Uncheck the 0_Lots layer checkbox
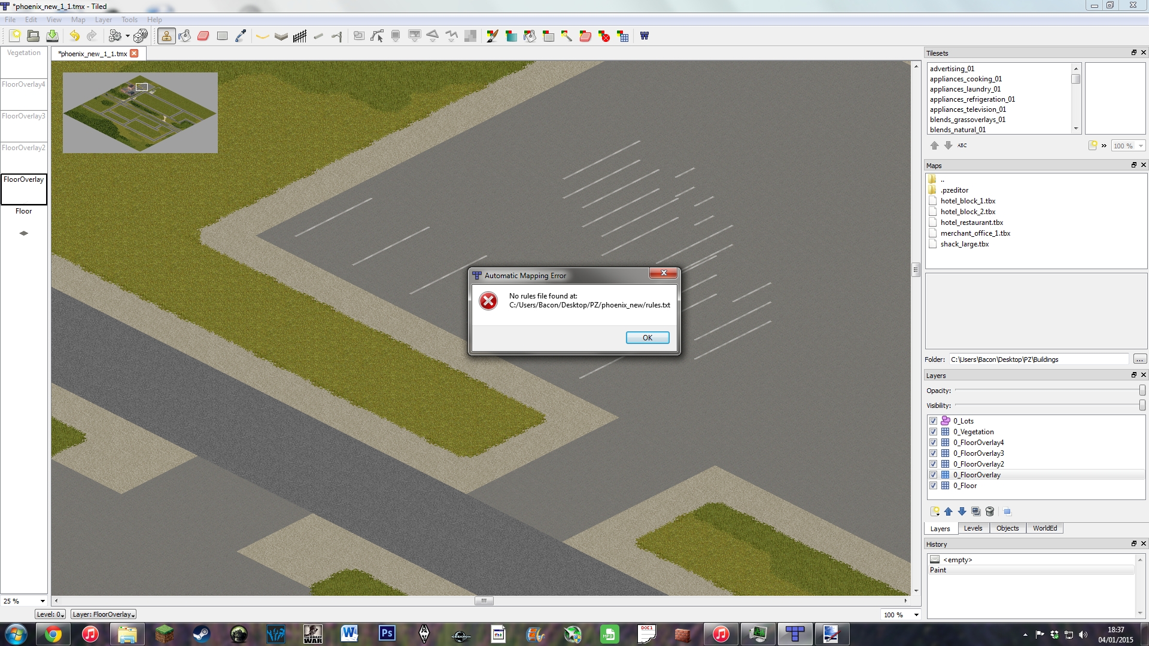The image size is (1149, 646). click(x=933, y=421)
